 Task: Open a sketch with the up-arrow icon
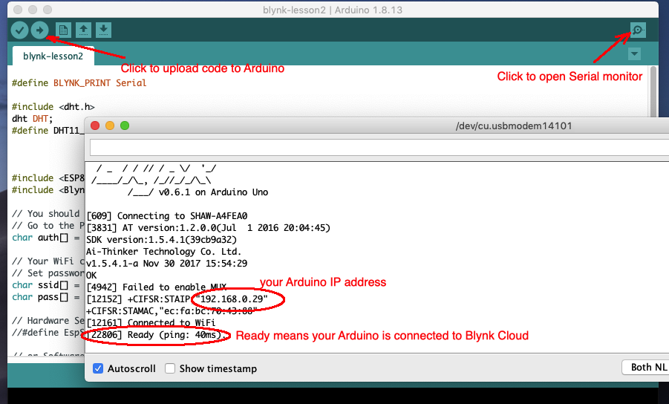coord(83,30)
